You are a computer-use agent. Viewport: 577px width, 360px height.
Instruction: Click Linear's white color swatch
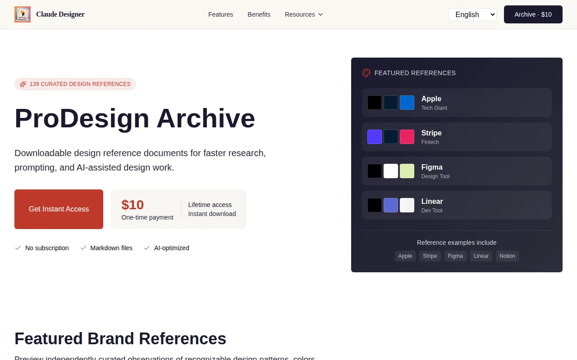coord(407,205)
